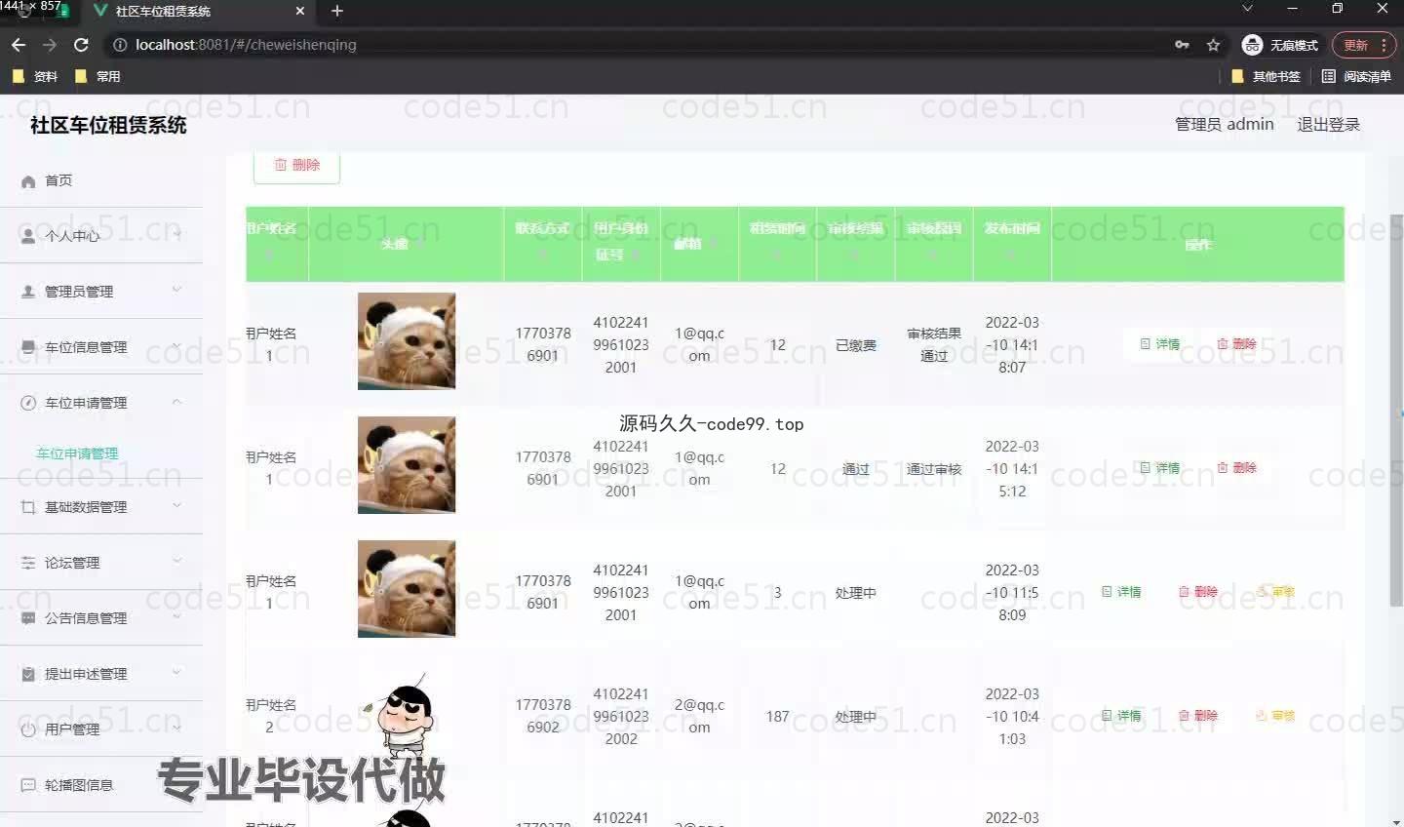Click the 管理员 admin label
The width and height of the screenshot is (1404, 827).
(x=1224, y=124)
